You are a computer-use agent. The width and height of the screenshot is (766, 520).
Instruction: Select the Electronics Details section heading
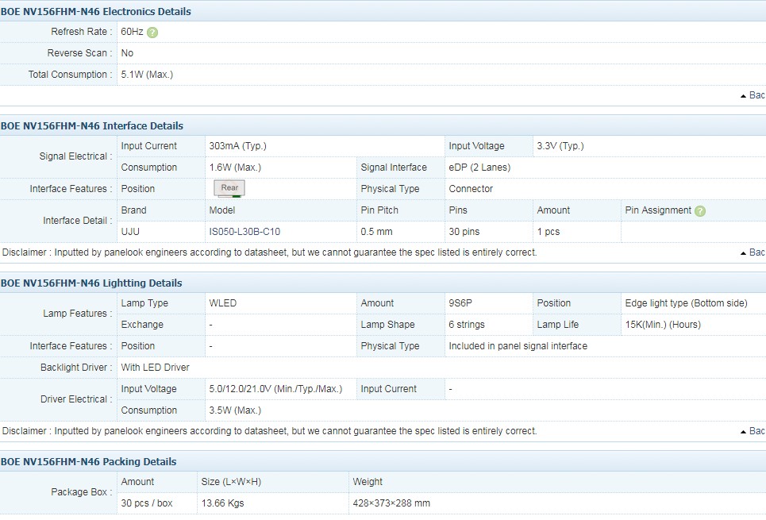tap(96, 12)
